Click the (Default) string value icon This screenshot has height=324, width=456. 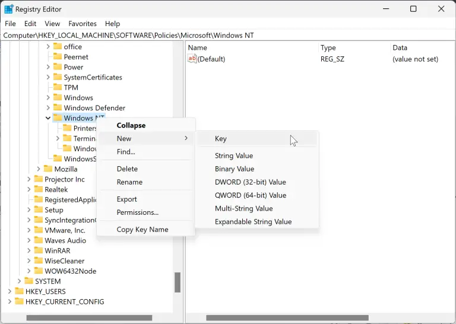point(192,59)
